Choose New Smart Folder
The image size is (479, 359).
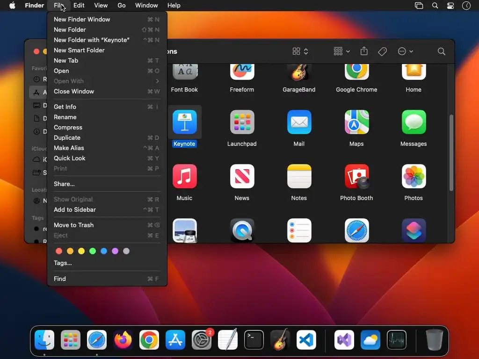click(107, 50)
